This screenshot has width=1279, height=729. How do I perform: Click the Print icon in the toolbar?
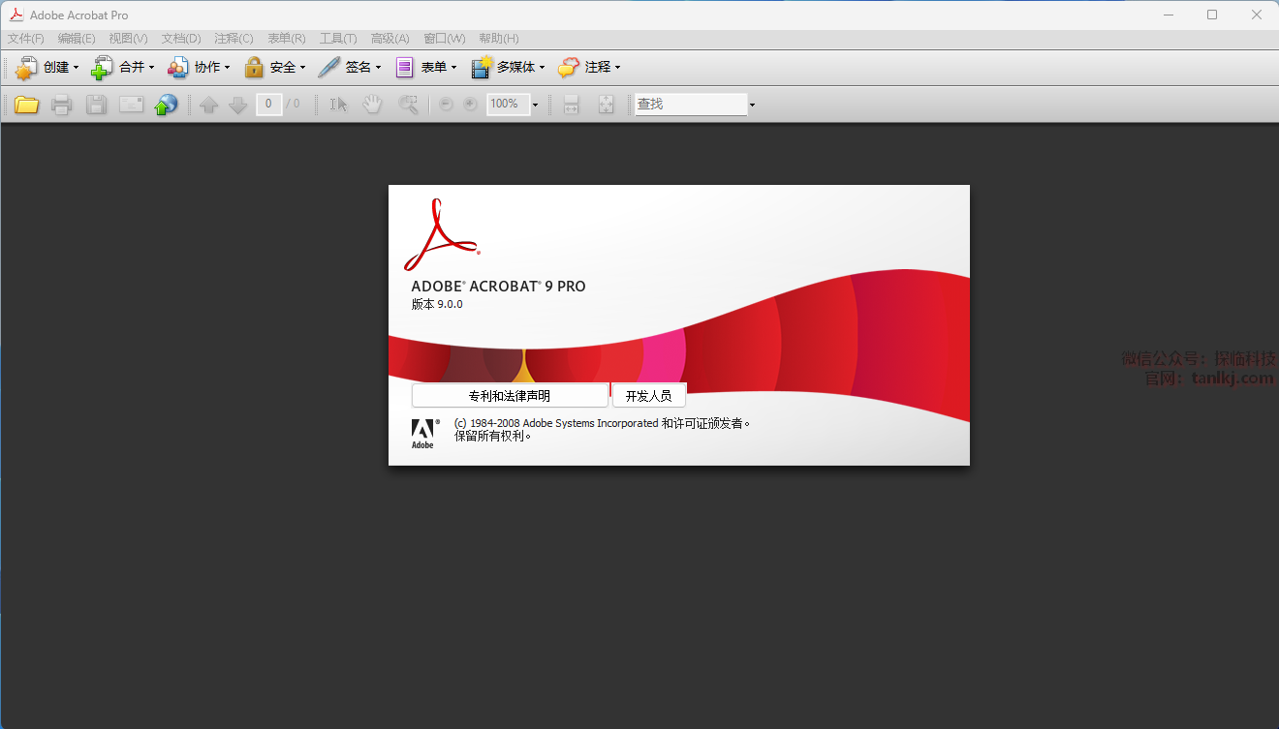coord(61,105)
